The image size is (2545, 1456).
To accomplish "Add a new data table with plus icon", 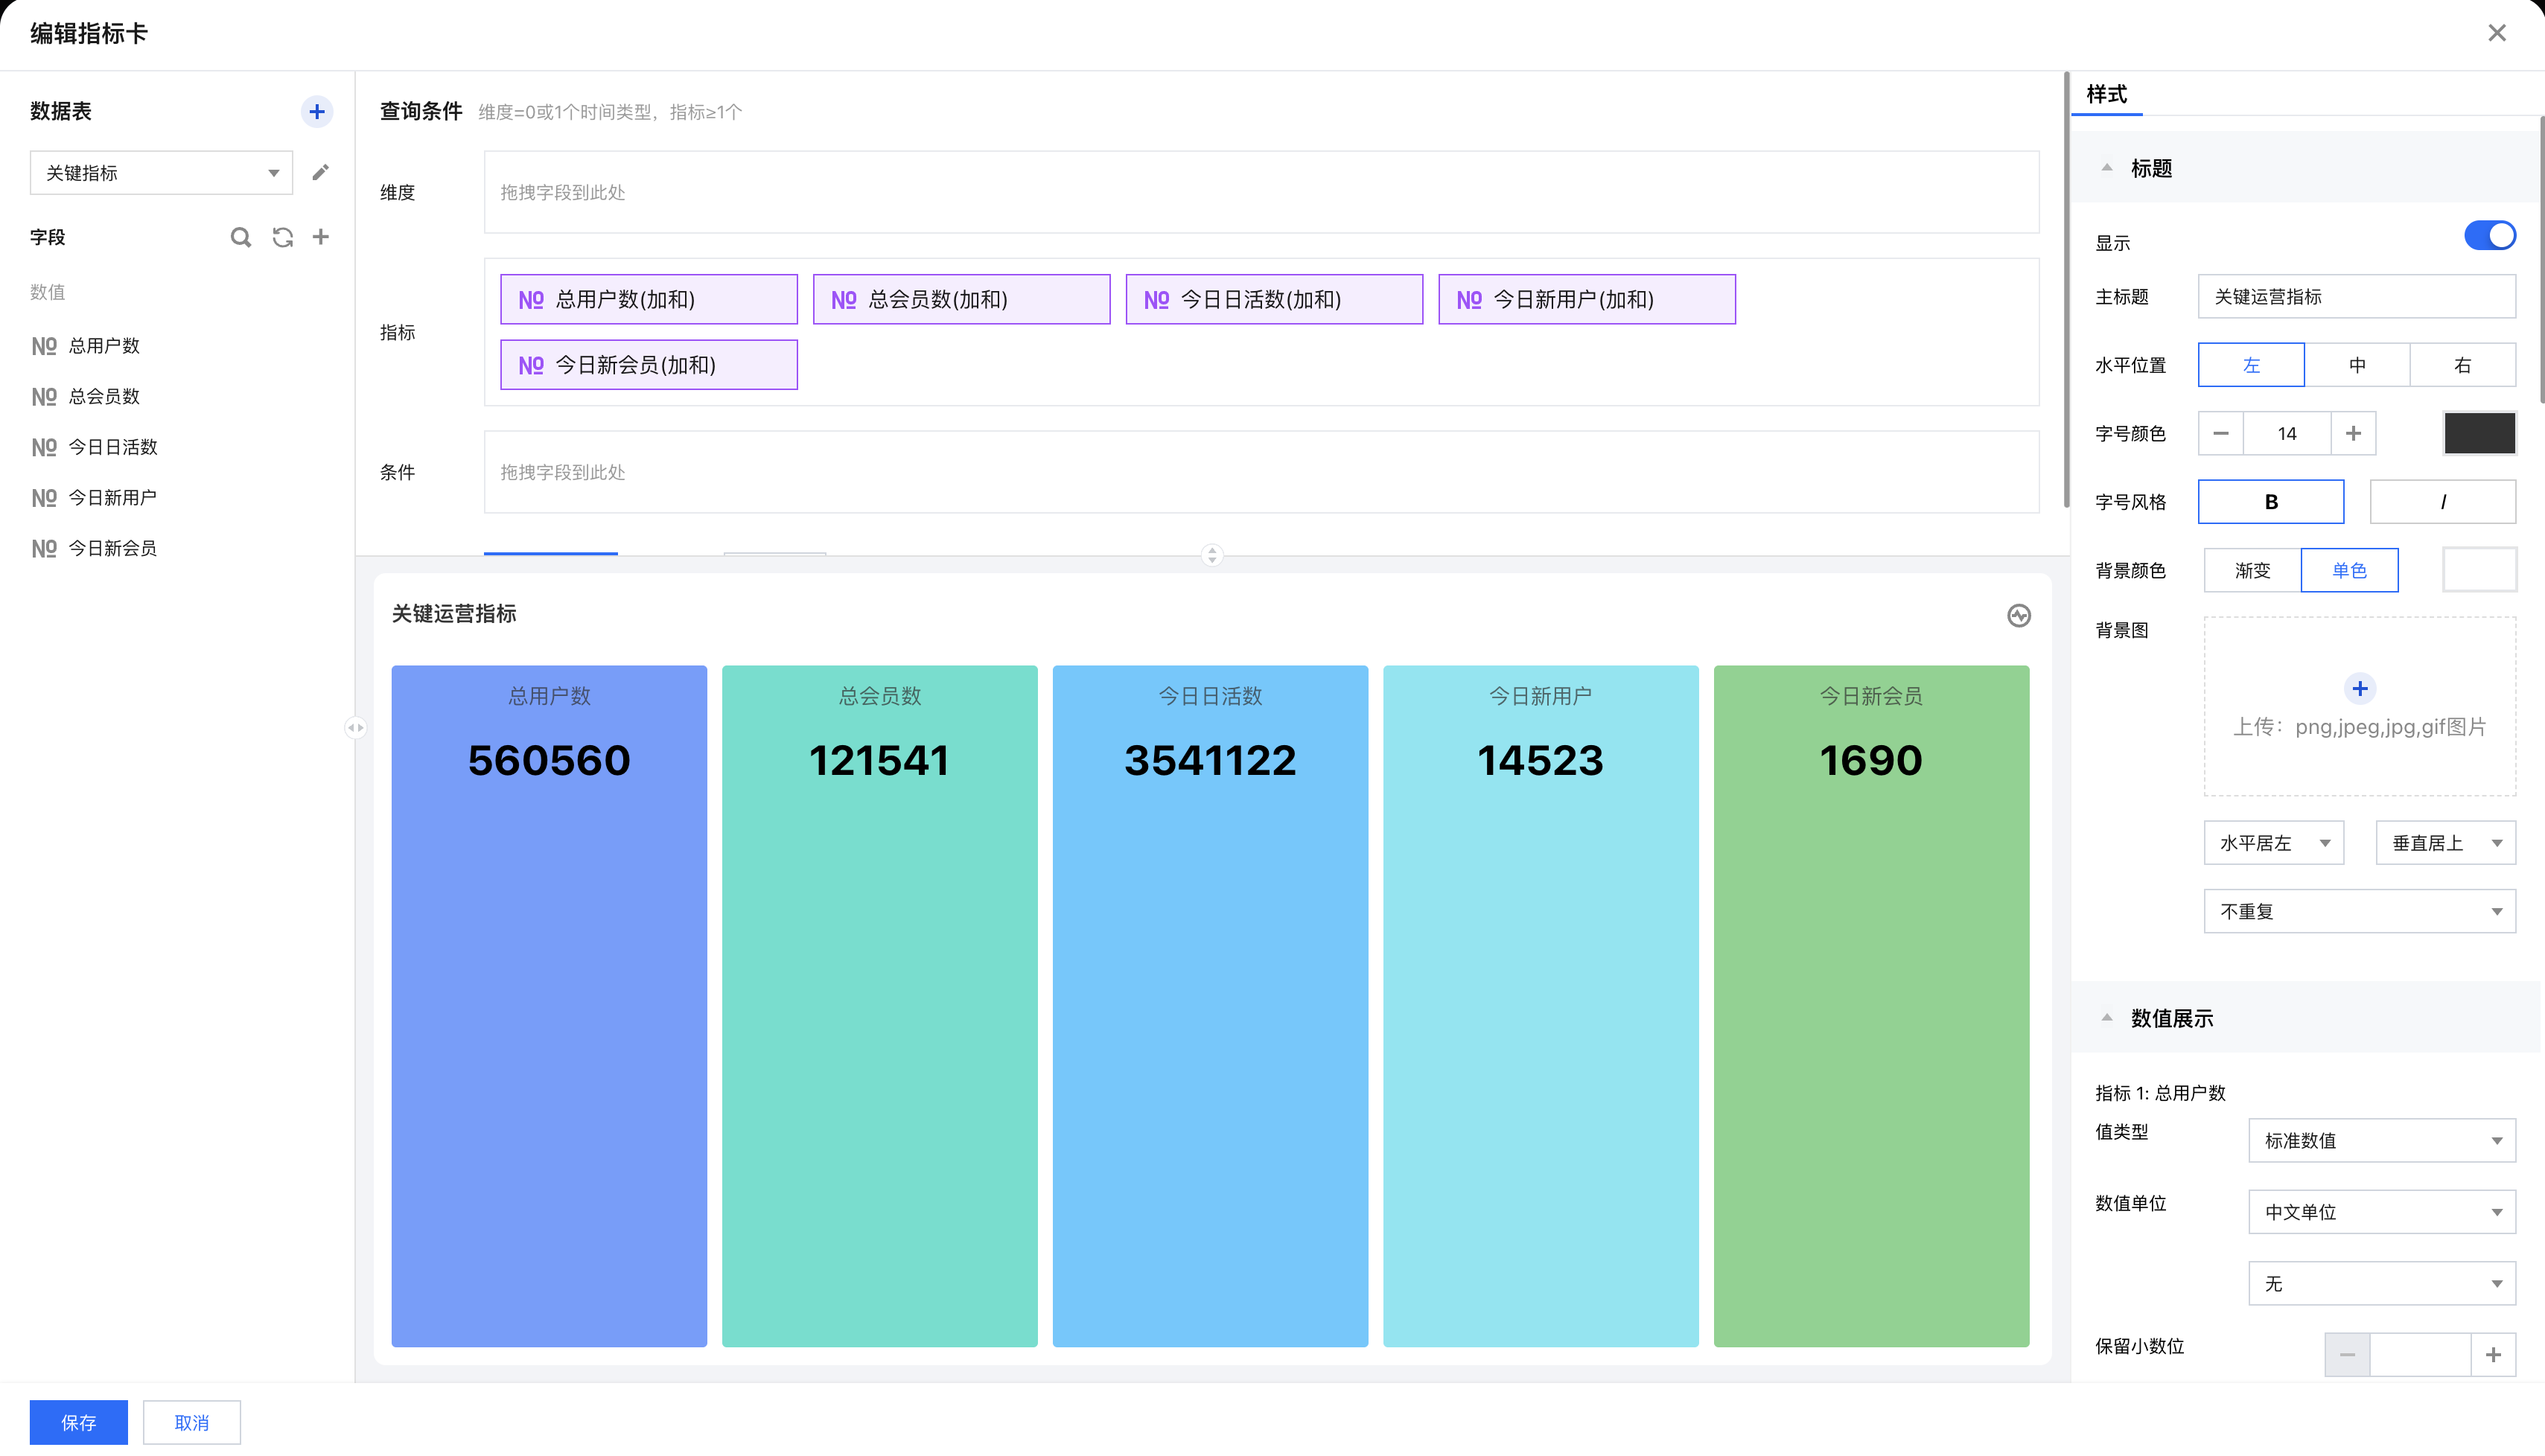I will click(x=317, y=111).
